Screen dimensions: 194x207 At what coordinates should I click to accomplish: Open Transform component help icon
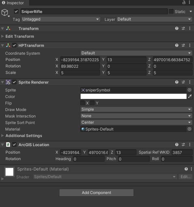pyautogui.click(x=176, y=28)
